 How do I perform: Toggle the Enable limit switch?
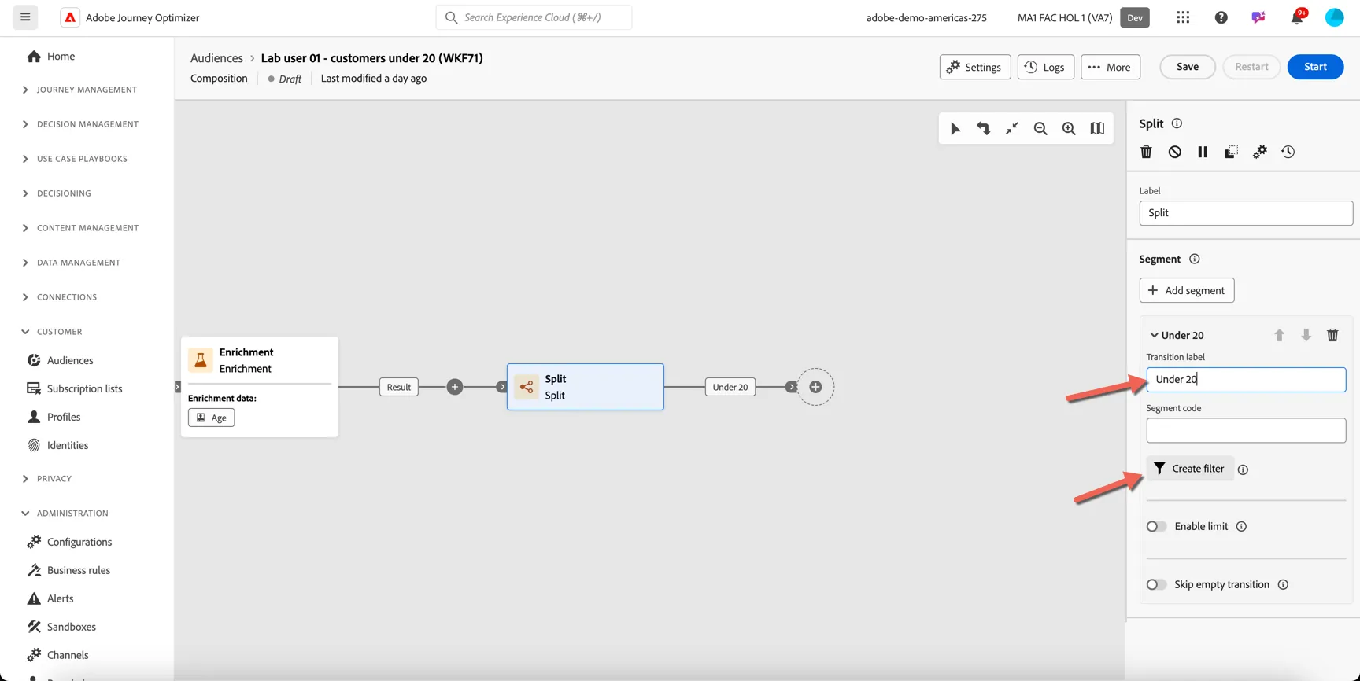(1156, 526)
